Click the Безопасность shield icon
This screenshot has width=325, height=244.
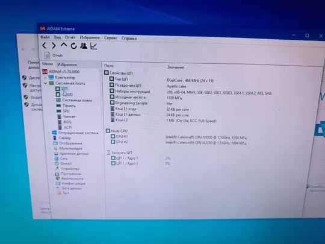pyautogui.click(x=58, y=178)
